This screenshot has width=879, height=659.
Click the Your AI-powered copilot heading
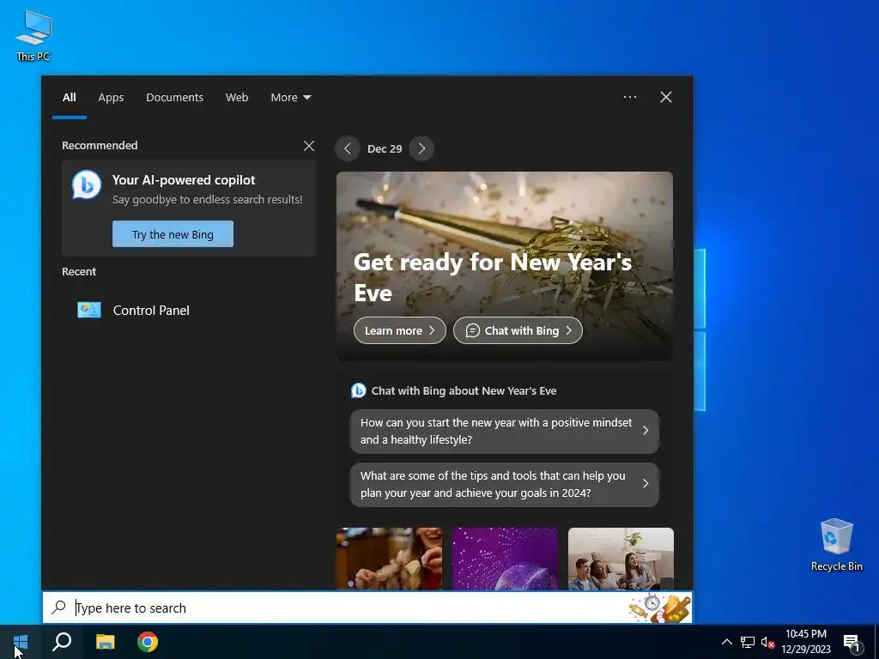point(184,180)
